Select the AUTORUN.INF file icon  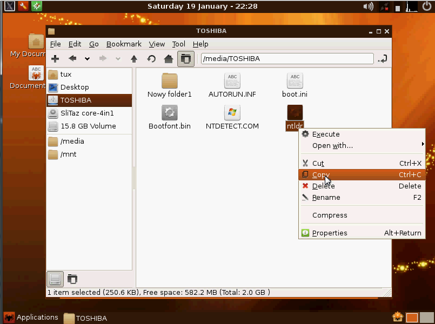pyautogui.click(x=232, y=80)
